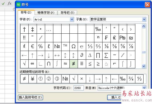Choose circled ① in recently used symbols

tap(41, 79)
